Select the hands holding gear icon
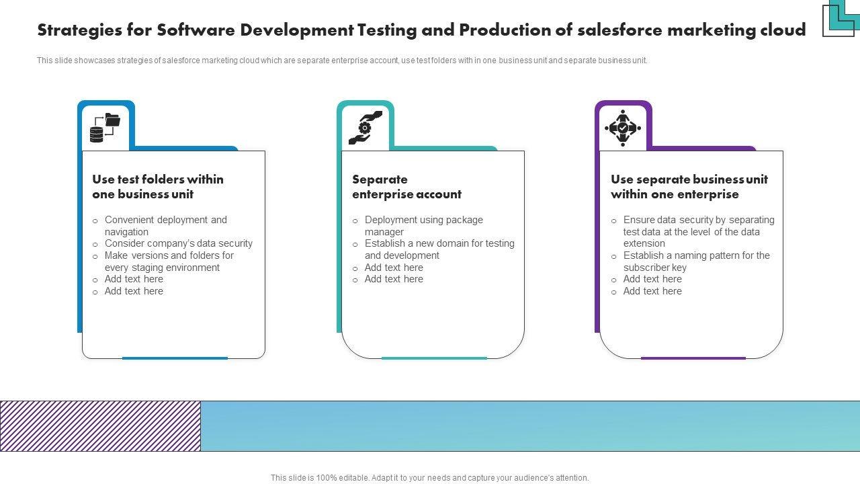Image resolution: width=860 pixels, height=484 pixels. coord(365,128)
